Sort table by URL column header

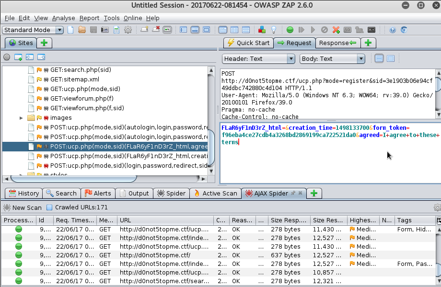click(165, 220)
